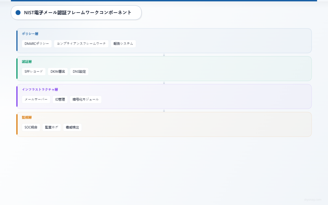Image resolution: width=328 pixels, height=205 pixels.
Task: Choose the 報告システム chip
Action: 123,44
